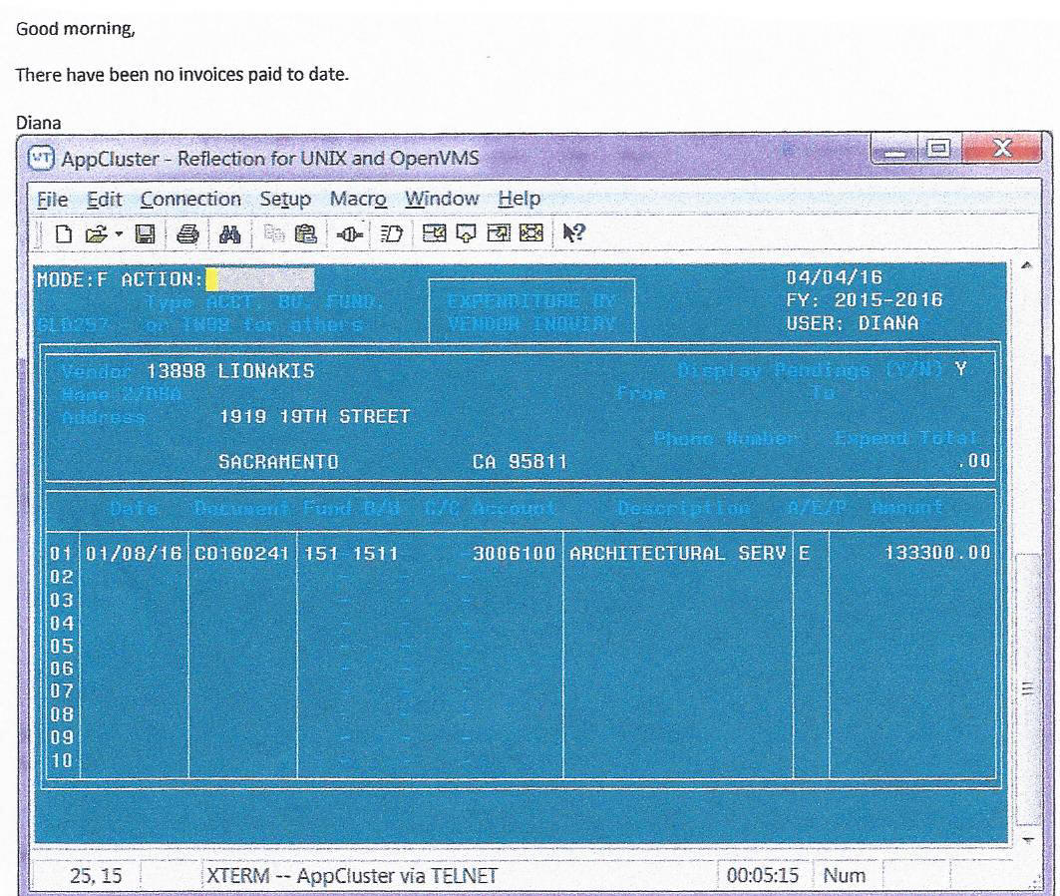Screen dimensions: 1060x896
Task: Click the MODE:F text
Action: (x=73, y=280)
